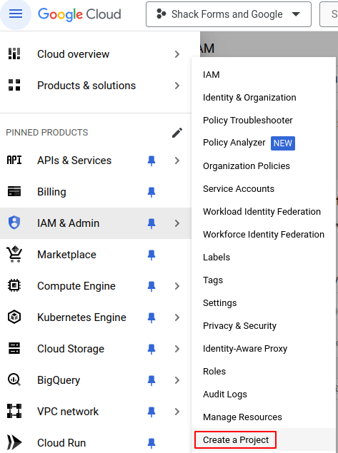Unpin APIs & Services with its pin
This screenshot has width=338, height=453.
151,161
